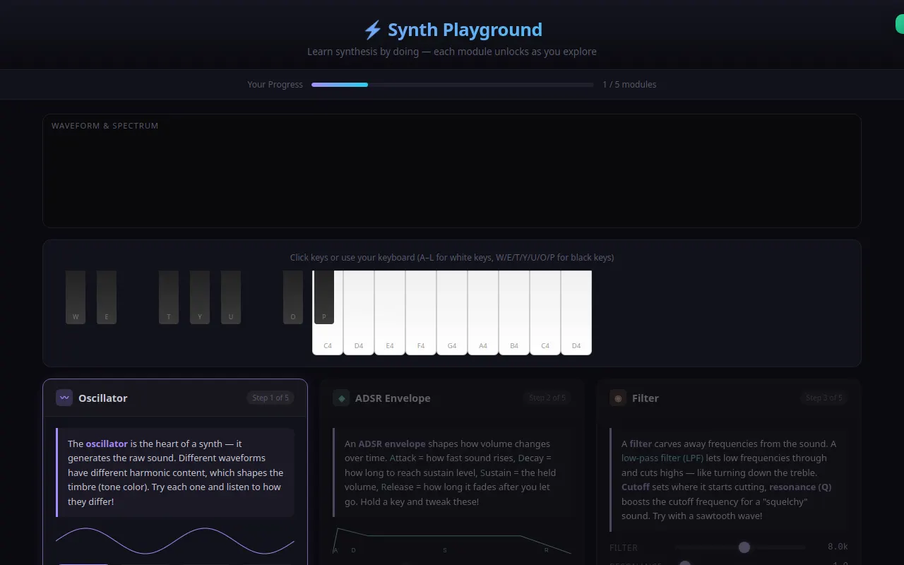
Task: Click the "Step 2 of 5" badge
Action: coord(547,398)
